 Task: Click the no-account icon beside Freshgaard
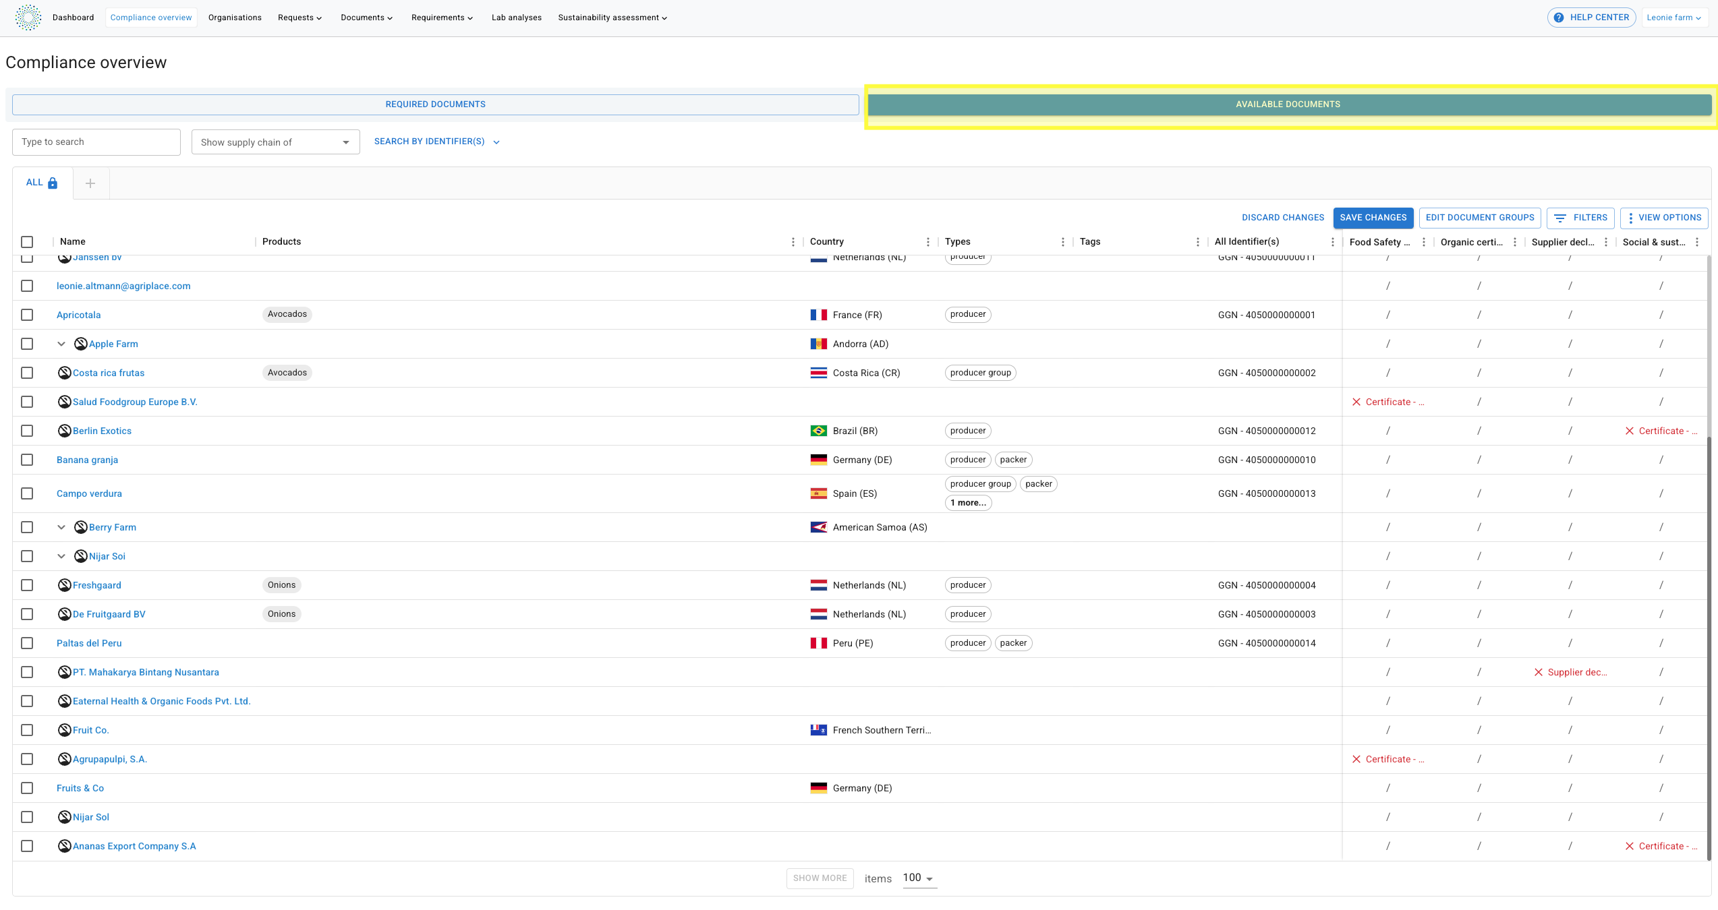[x=65, y=585]
